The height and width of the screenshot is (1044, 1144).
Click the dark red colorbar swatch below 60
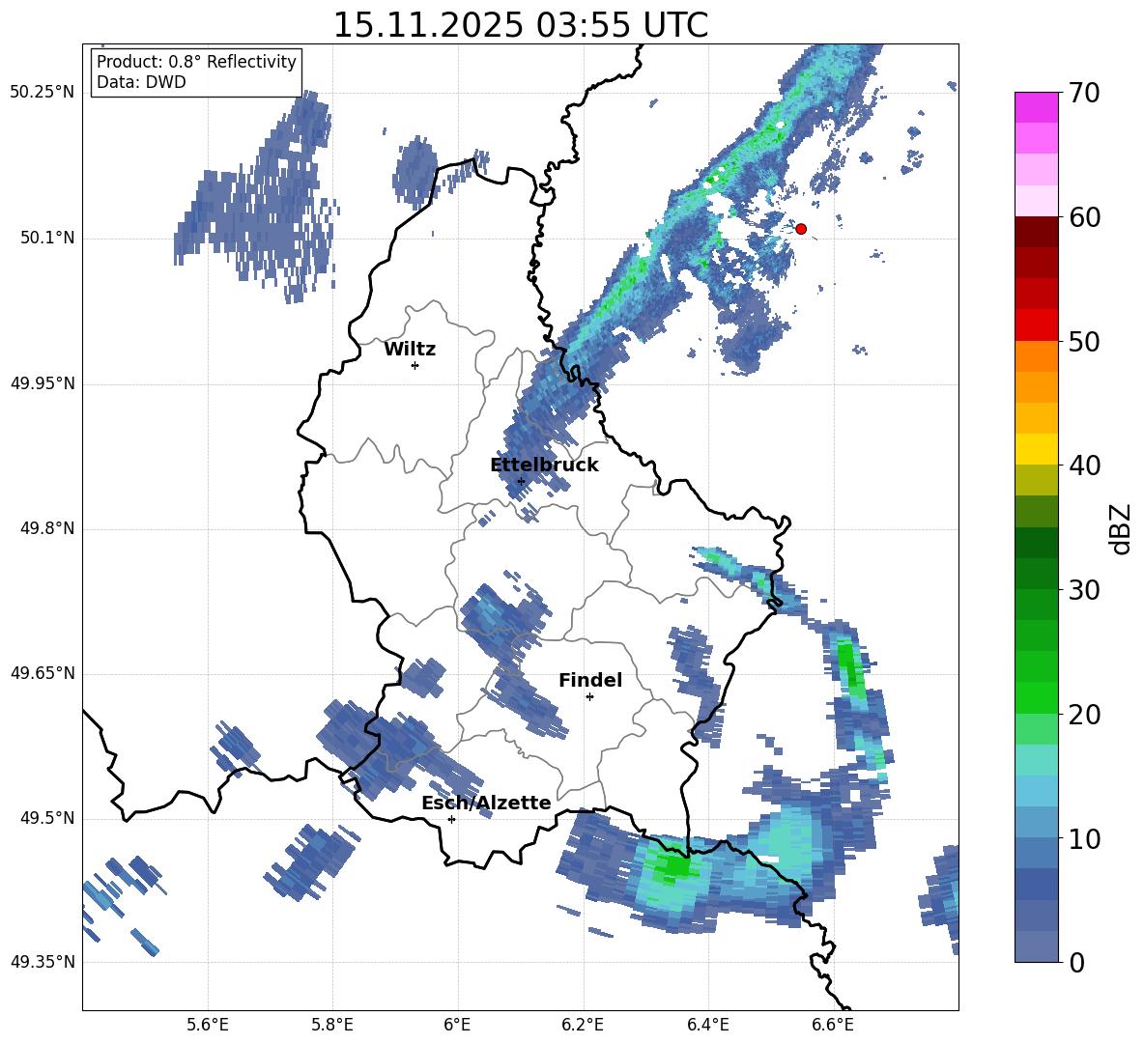pos(1036,233)
